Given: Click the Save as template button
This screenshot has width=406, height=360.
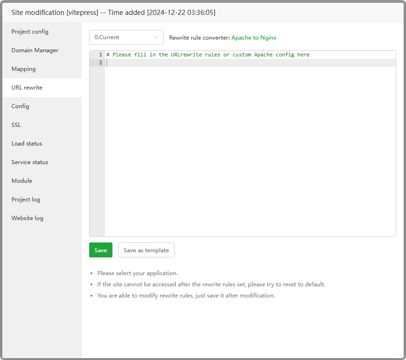Looking at the screenshot, I should [x=146, y=250].
